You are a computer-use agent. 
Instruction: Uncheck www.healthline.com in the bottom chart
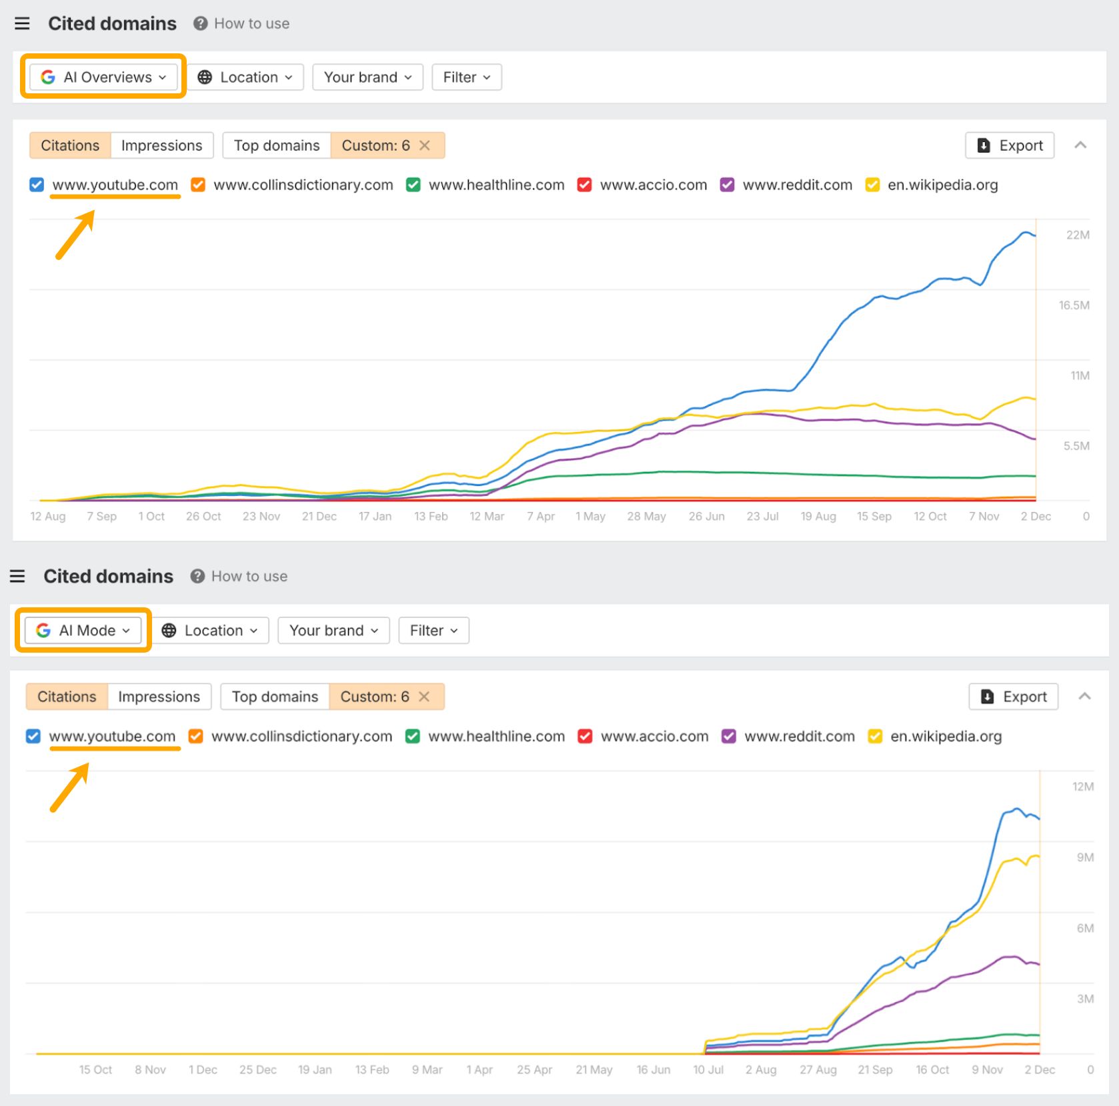tap(412, 736)
